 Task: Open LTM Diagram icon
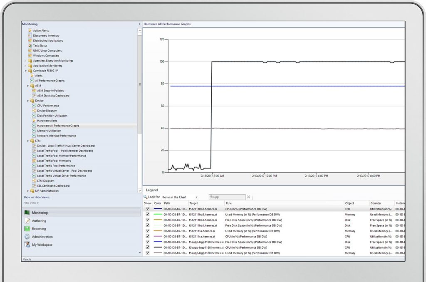click(34, 181)
